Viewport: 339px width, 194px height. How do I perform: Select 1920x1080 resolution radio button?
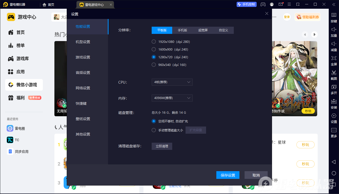[154, 42]
